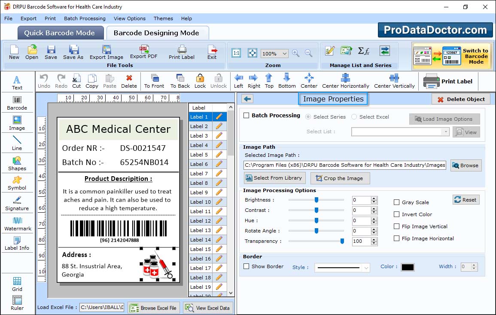Image resolution: width=496 pixels, height=315 pixels.
Task: Click the Crop the Image button
Action: 340,178
